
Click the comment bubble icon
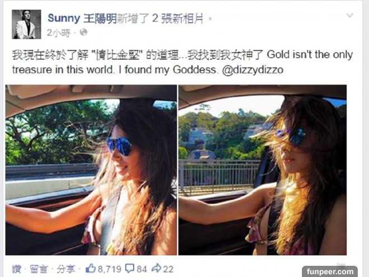130,269
